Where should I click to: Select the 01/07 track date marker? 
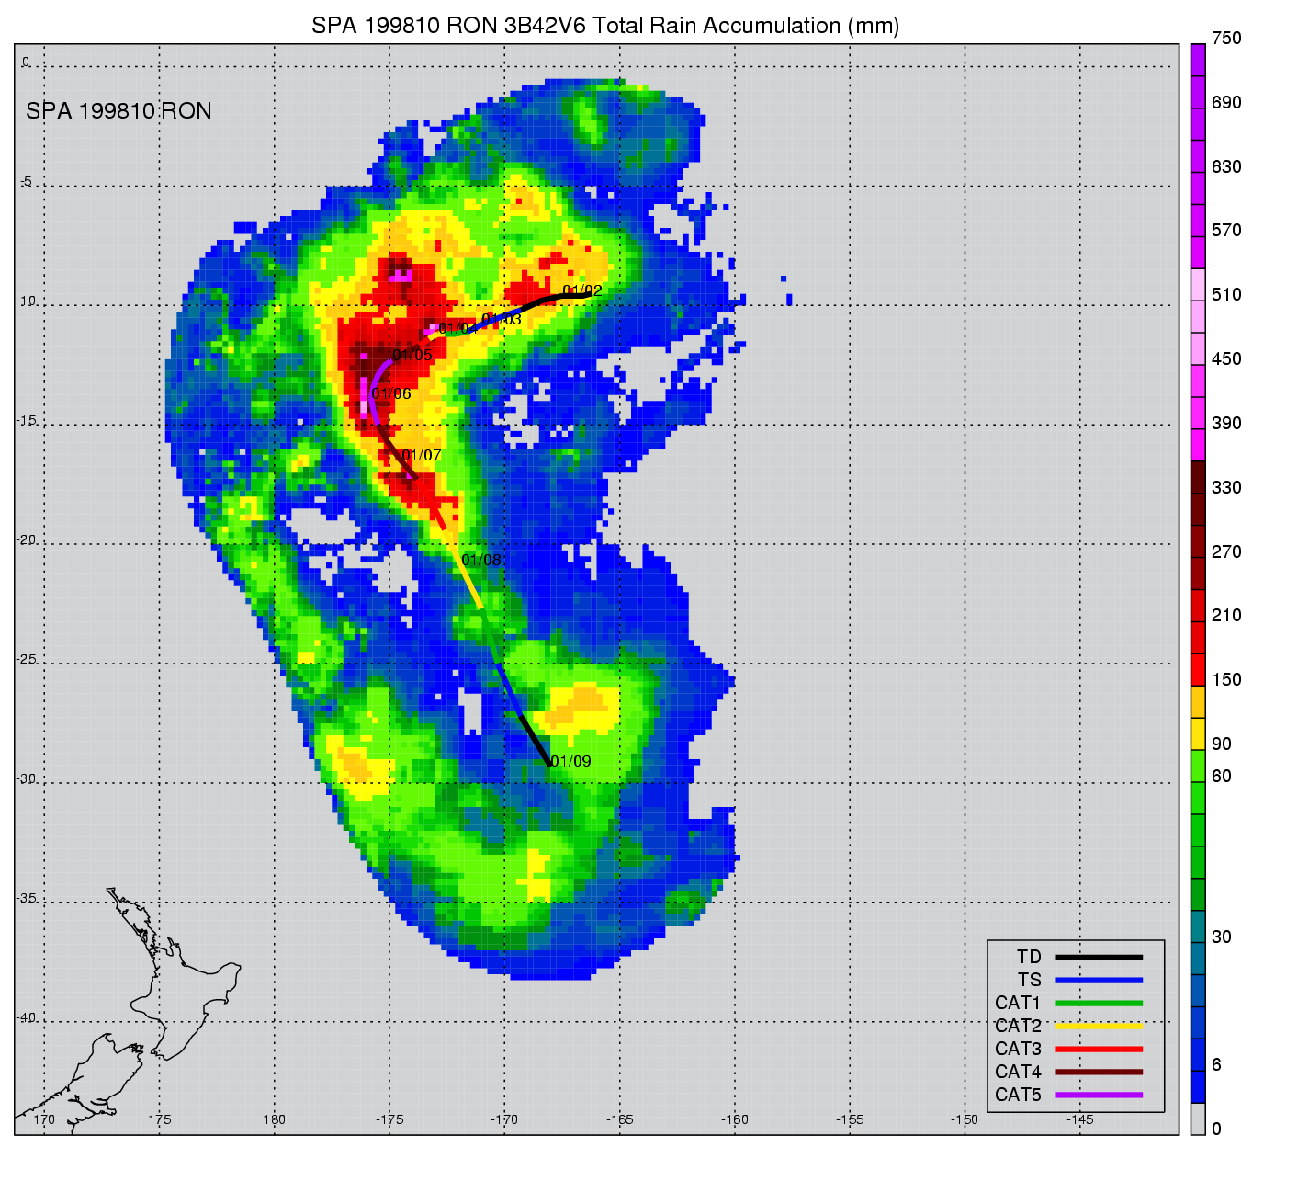[x=421, y=455]
